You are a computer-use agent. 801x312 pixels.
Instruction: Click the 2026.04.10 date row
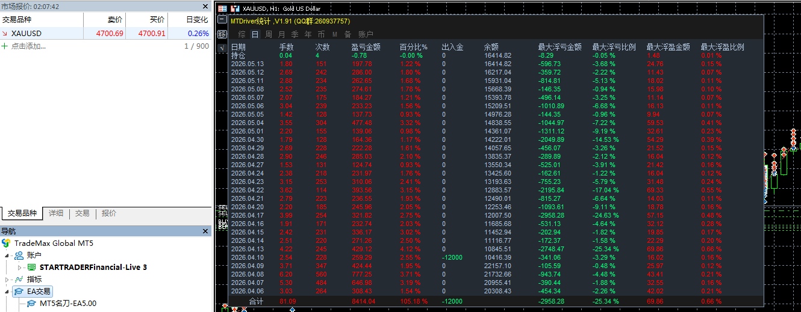tap(248, 257)
